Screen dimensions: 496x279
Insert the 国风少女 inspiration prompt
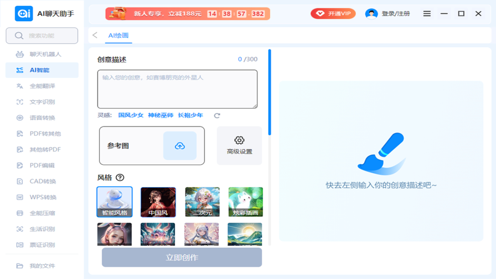coord(131,115)
